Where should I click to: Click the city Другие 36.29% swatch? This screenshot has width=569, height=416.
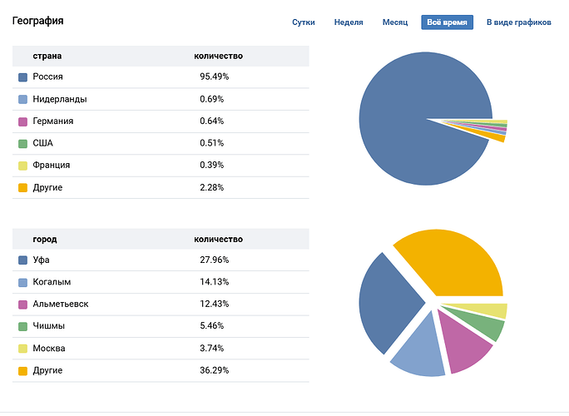click(x=22, y=371)
